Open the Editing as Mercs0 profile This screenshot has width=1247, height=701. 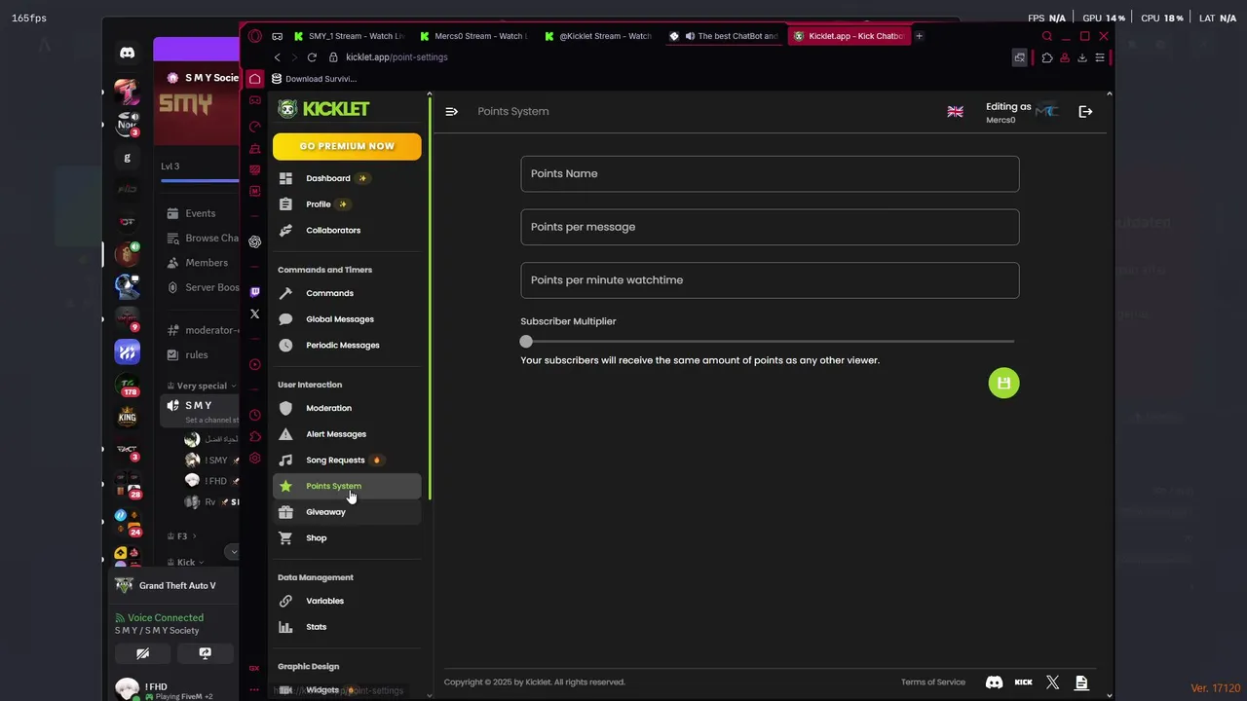pyautogui.click(x=1021, y=112)
